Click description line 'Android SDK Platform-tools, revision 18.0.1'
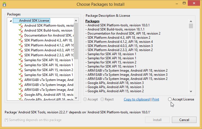 click(x=117, y=25)
